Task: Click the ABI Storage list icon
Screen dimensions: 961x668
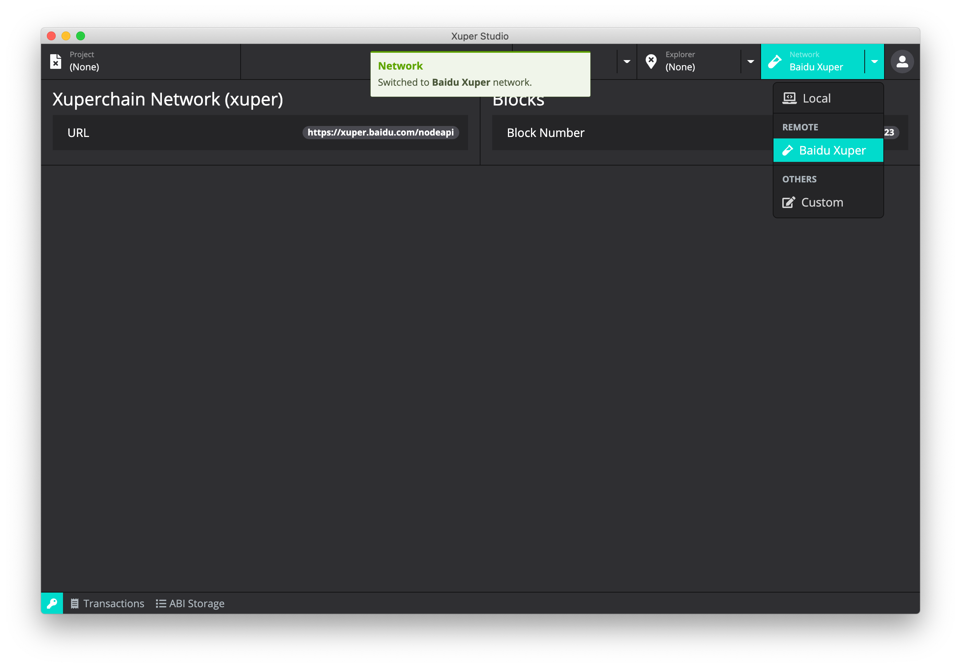Action: coord(161,604)
